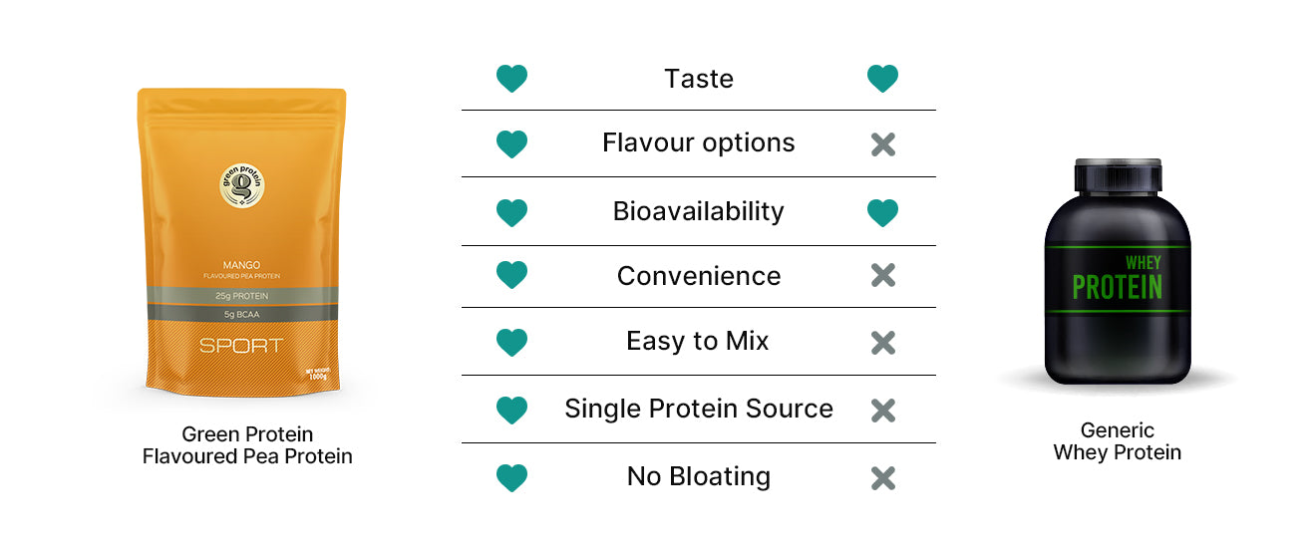
Task: Click the Green Protein Flavoured Pea Protein caption
Action: [x=247, y=445]
